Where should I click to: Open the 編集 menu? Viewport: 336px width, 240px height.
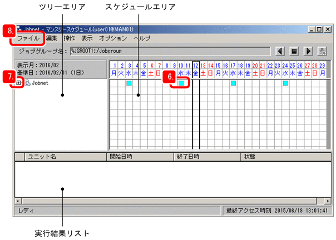52,38
